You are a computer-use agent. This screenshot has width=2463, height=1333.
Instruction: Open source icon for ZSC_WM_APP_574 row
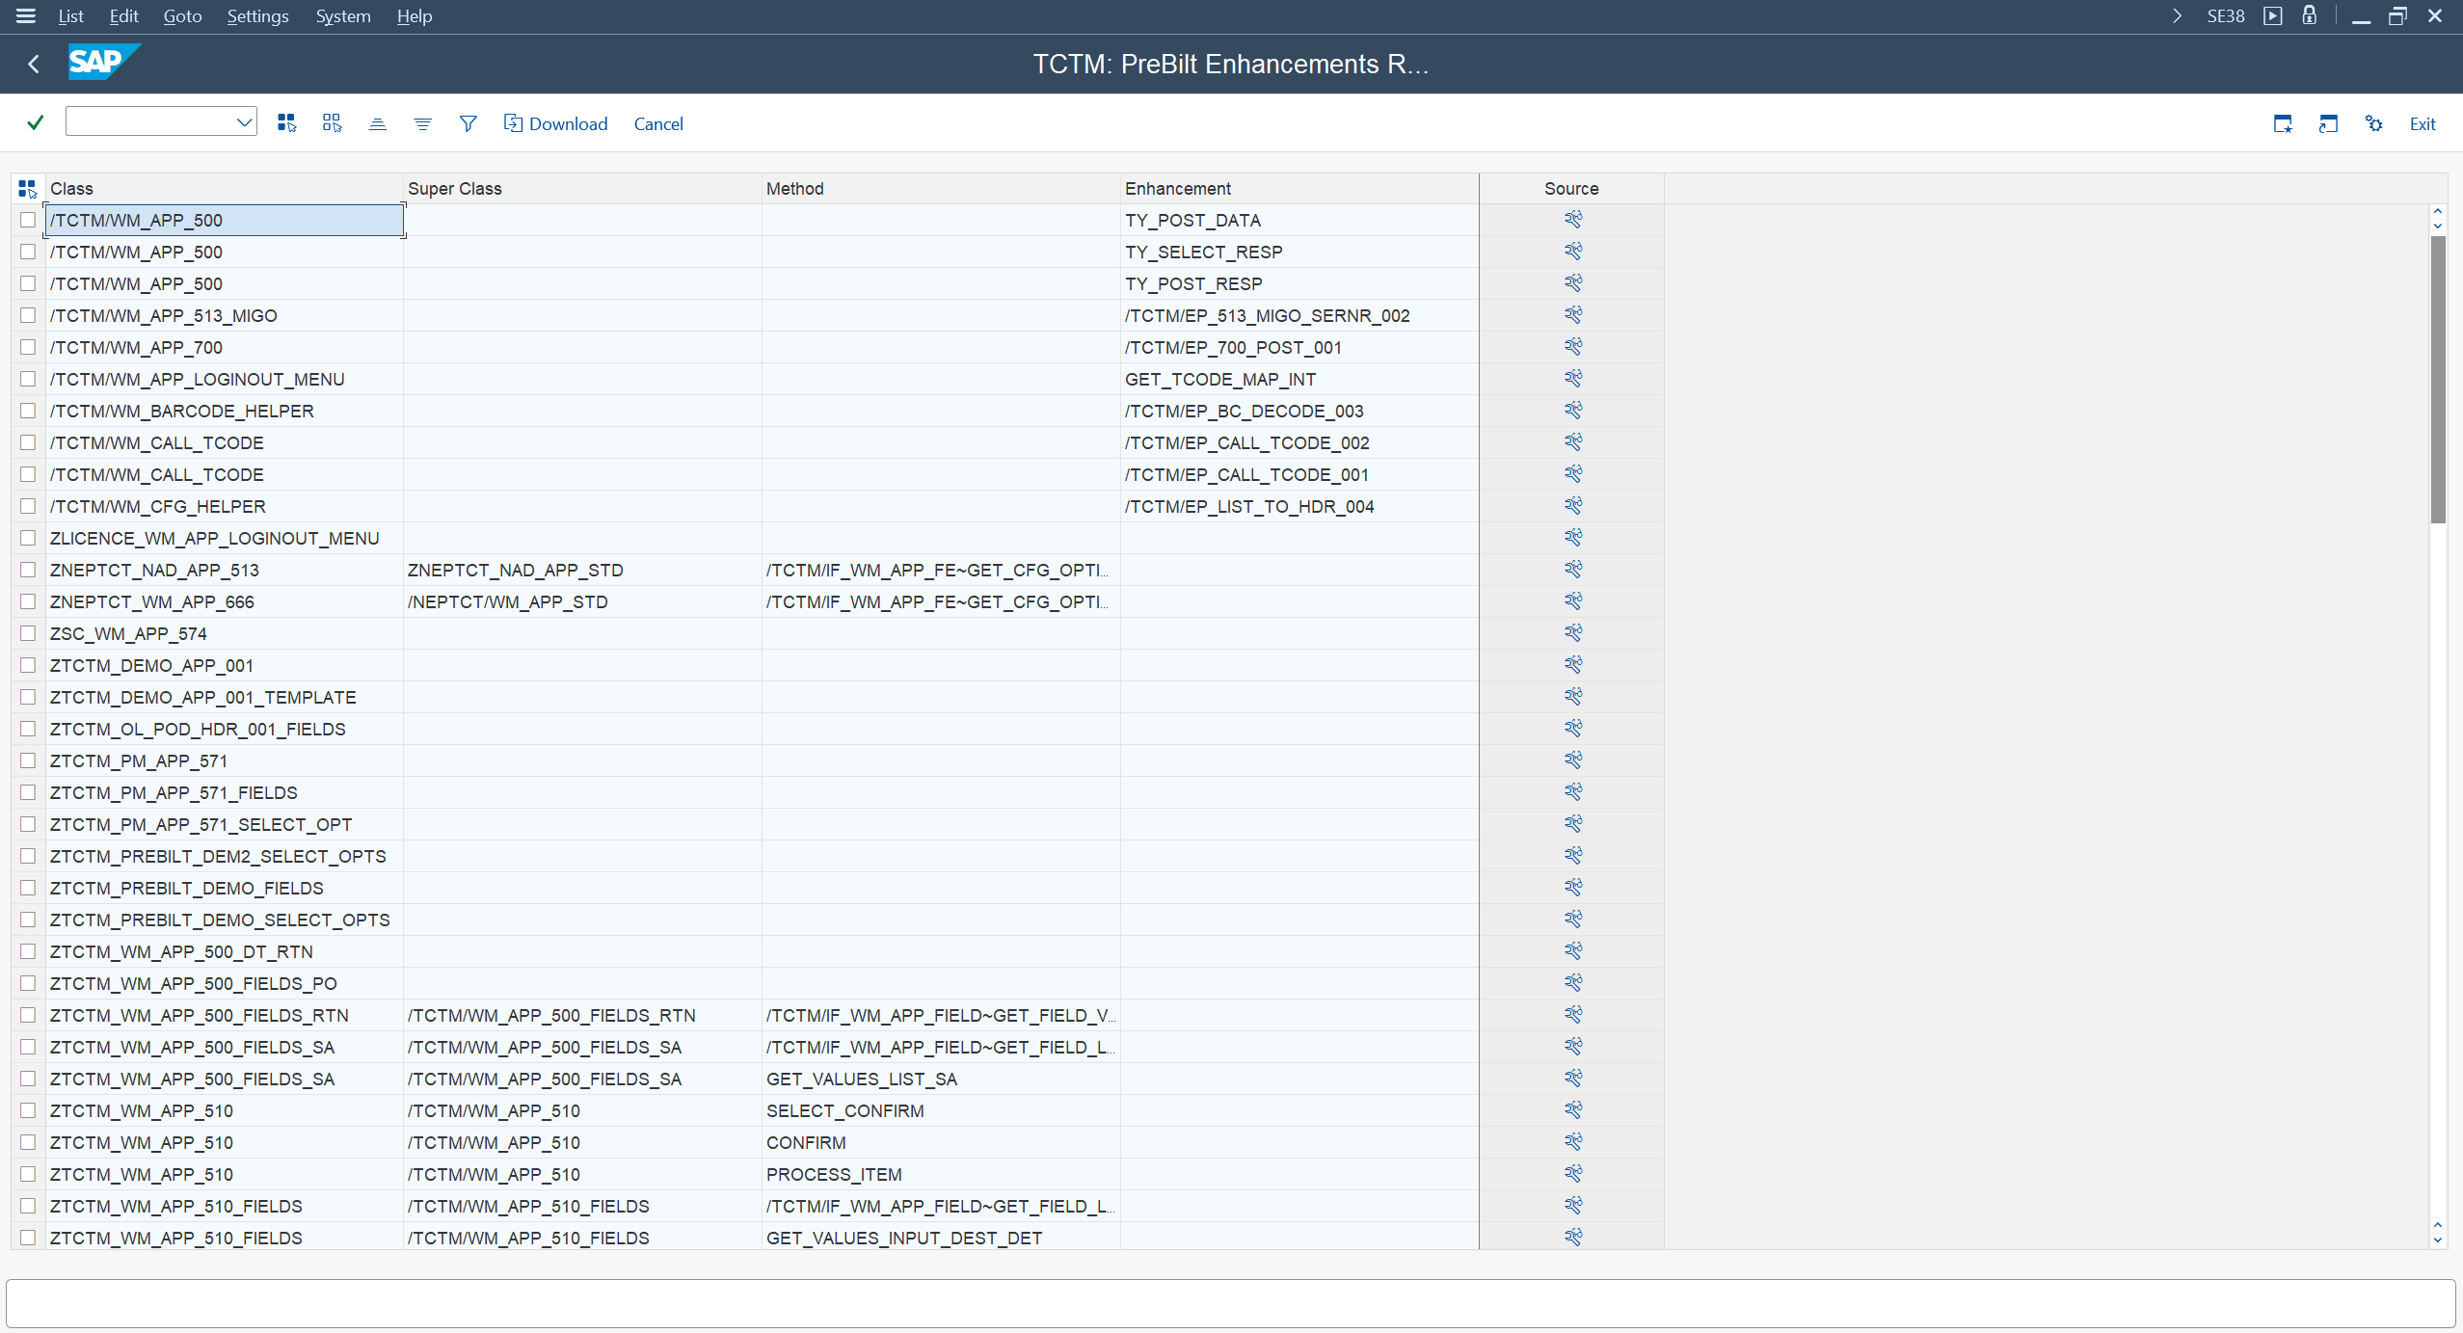coord(1572,633)
